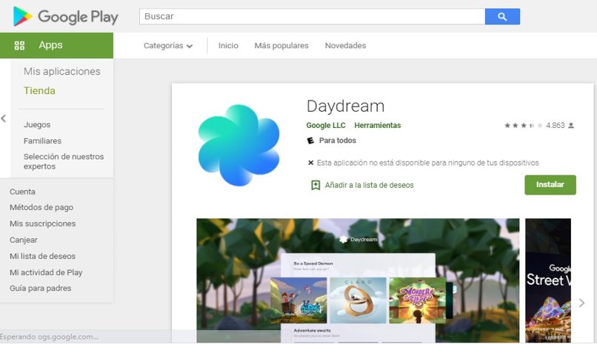Open Google LLC developer page

pyautogui.click(x=326, y=126)
